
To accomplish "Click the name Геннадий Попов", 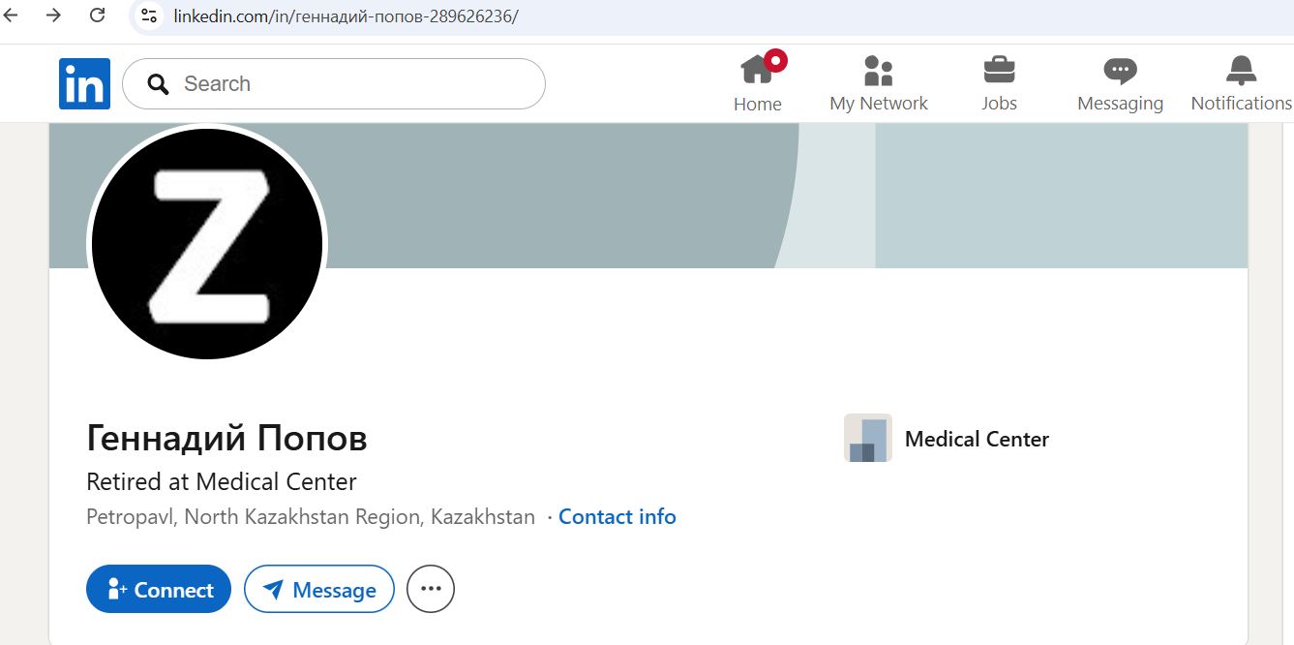I will pos(226,440).
